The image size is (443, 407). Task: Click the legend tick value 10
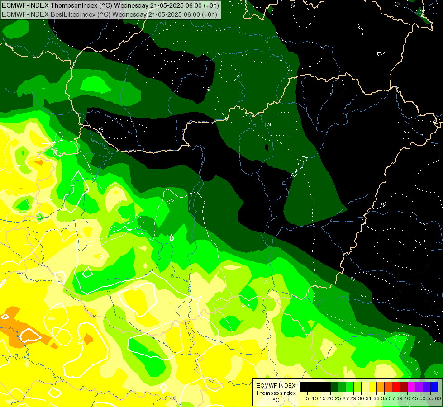coord(315,398)
